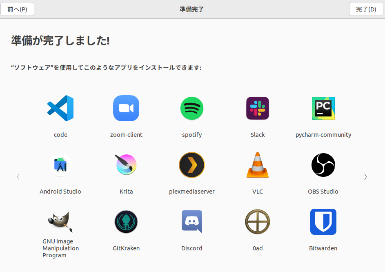Show next apps with right chevron
The image size is (385, 272).
(365, 177)
